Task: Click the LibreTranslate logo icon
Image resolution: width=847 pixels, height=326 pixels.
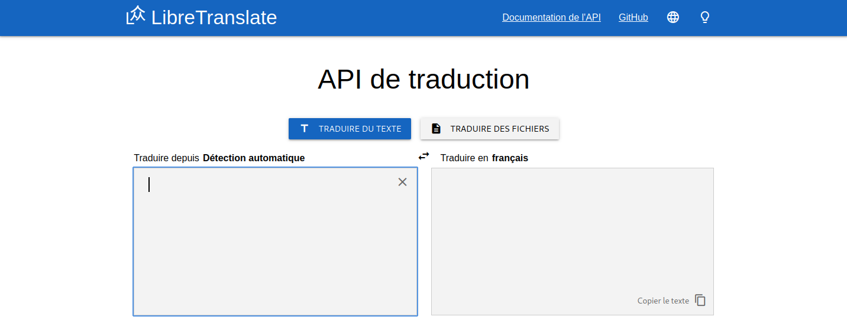Action: tap(135, 16)
